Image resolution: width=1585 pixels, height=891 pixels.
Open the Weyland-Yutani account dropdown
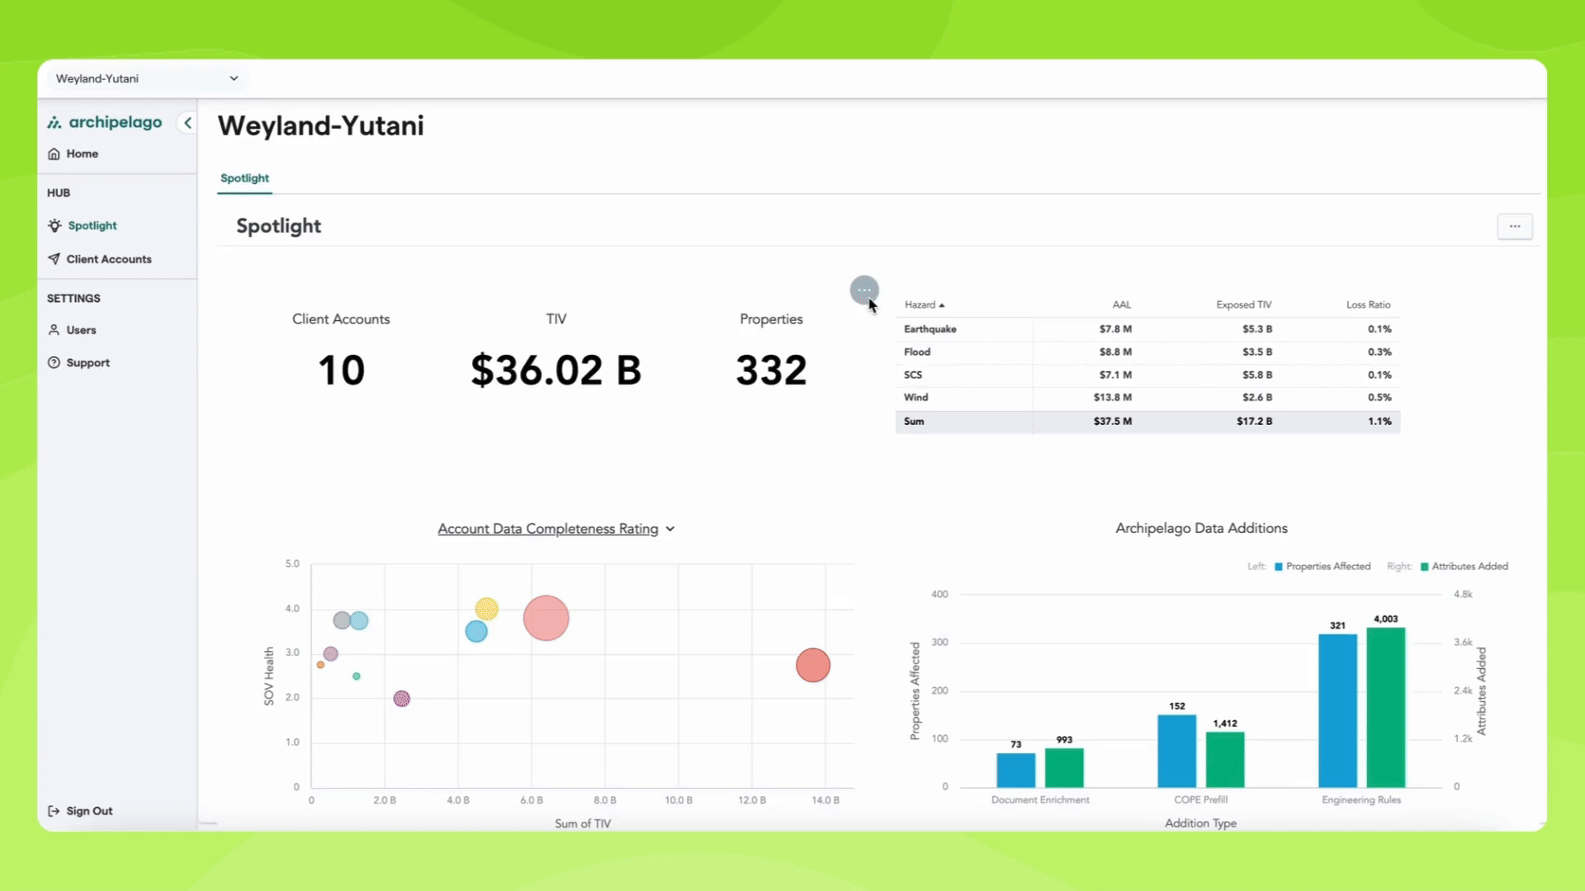[x=147, y=78]
